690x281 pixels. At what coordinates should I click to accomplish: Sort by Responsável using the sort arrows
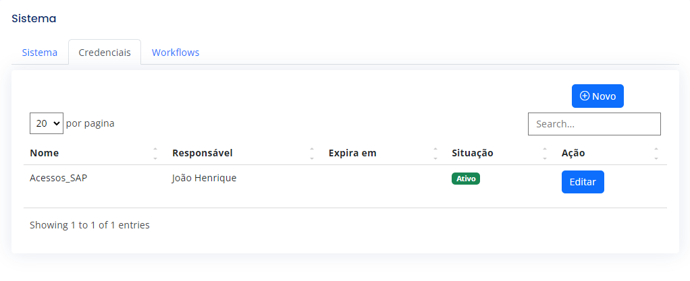[x=311, y=153]
